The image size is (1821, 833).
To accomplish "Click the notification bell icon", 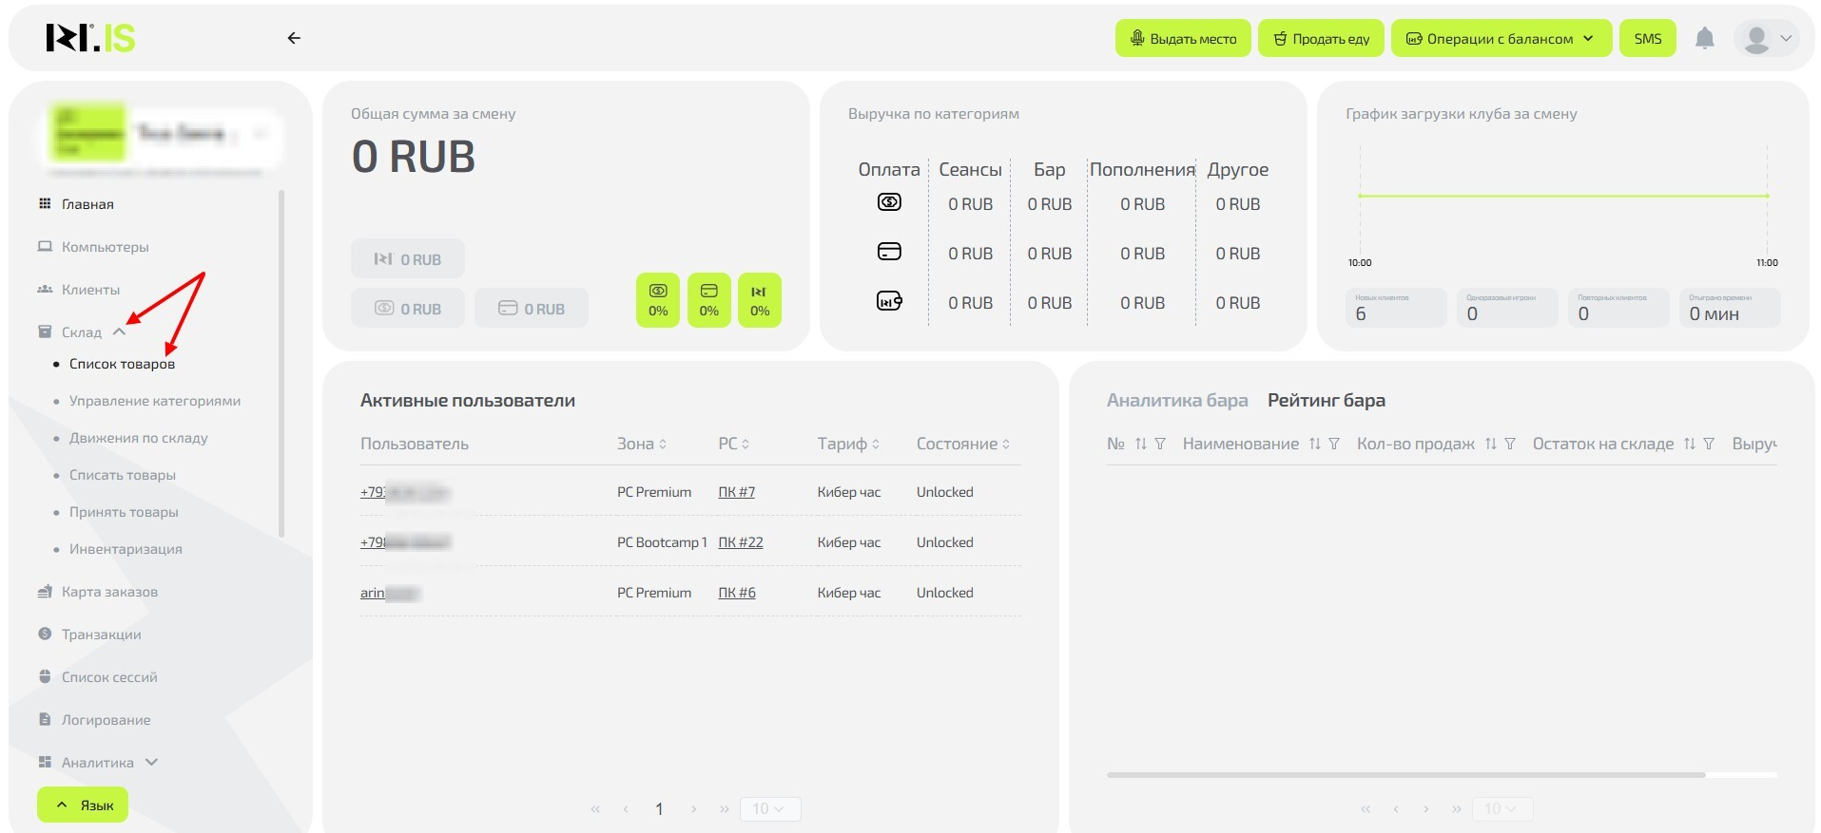I will point(1704,38).
